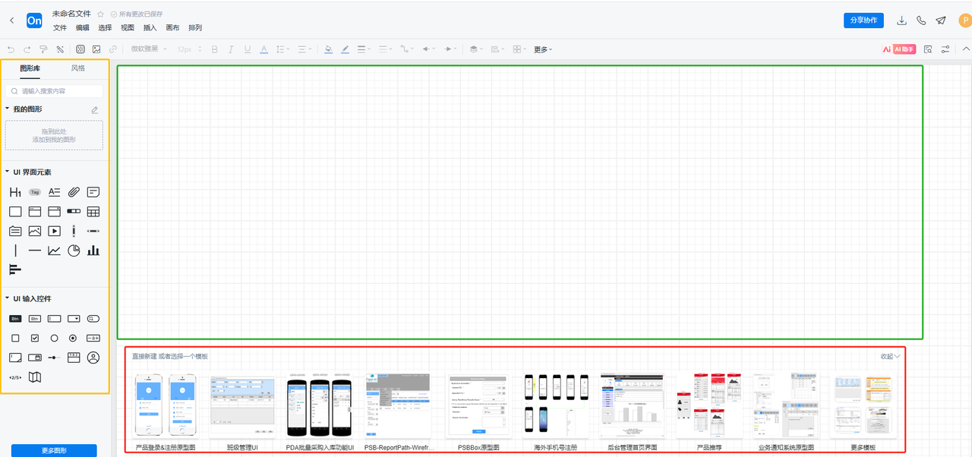
Task: Click the phone call icon
Action: click(x=921, y=20)
